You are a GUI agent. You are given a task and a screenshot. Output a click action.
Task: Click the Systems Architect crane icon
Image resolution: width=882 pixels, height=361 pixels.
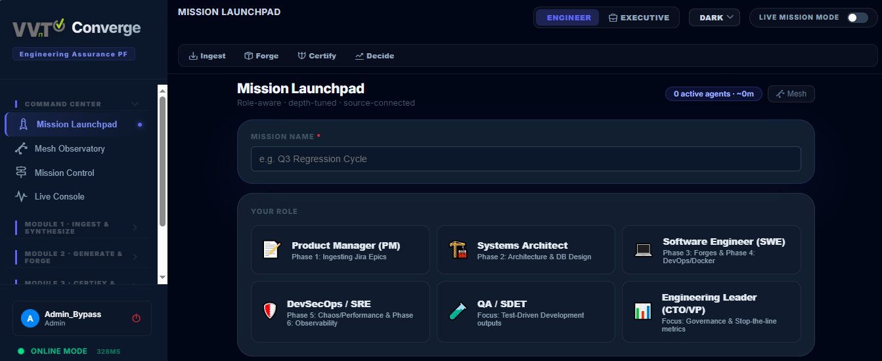point(458,249)
